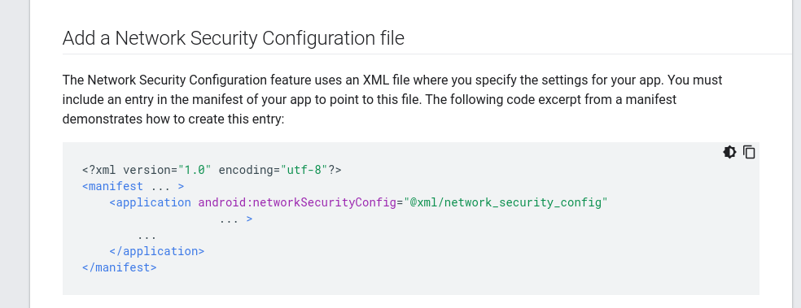Copy the code sample with the clipboard icon

pos(749,152)
